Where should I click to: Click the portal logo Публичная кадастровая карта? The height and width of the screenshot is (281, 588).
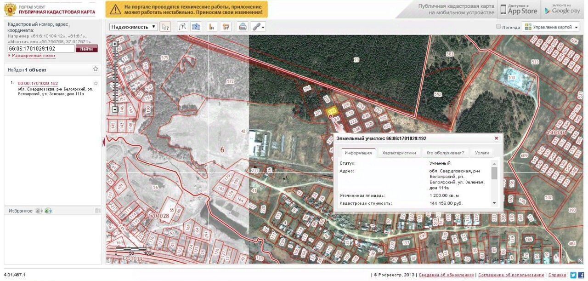[50, 9]
